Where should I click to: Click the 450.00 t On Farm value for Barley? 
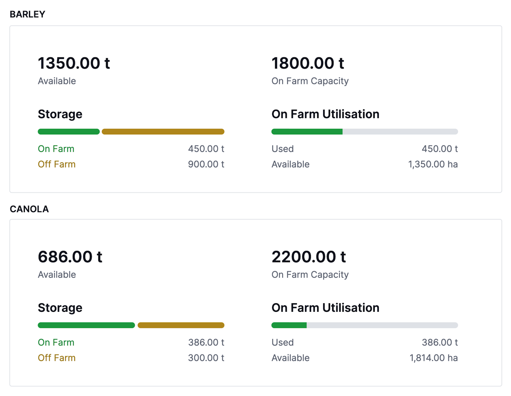coord(206,149)
